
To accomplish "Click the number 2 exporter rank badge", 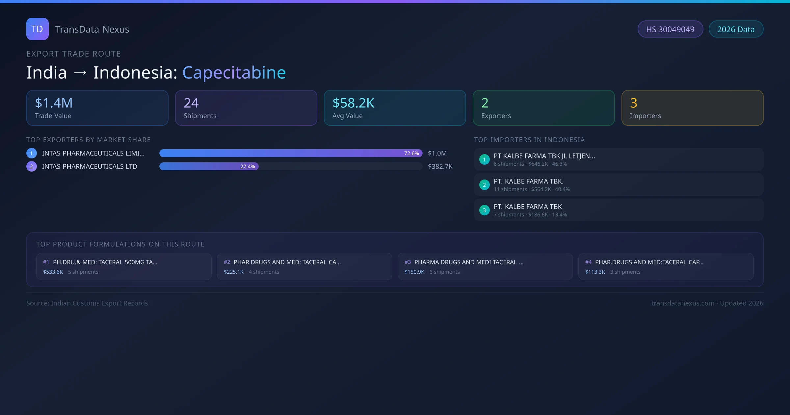I will 32,166.
